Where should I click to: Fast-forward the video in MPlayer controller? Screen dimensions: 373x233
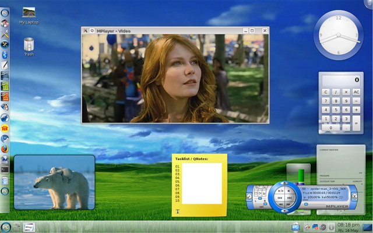[x=288, y=204]
